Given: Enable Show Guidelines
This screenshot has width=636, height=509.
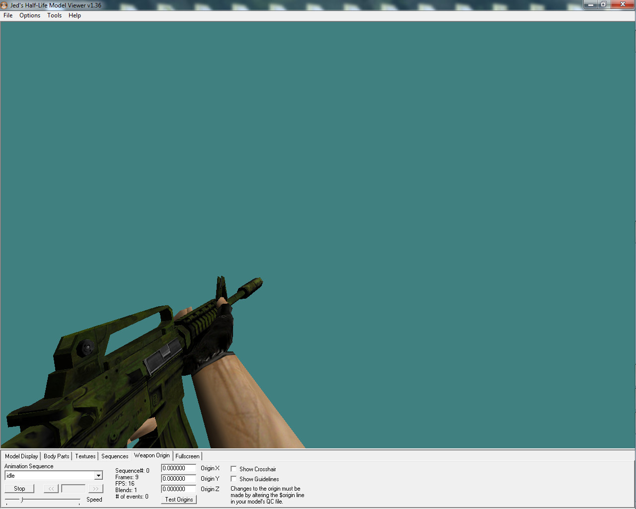Looking at the screenshot, I should coord(233,479).
